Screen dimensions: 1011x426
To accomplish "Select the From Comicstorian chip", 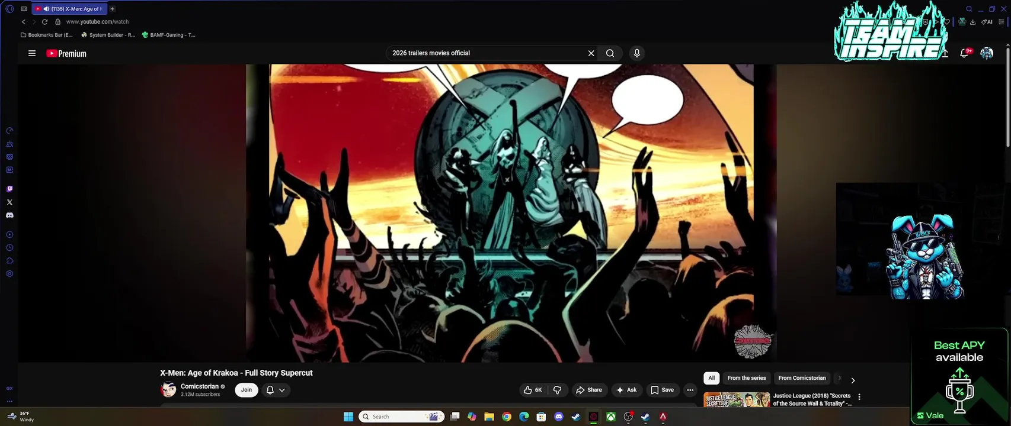I will pos(802,378).
